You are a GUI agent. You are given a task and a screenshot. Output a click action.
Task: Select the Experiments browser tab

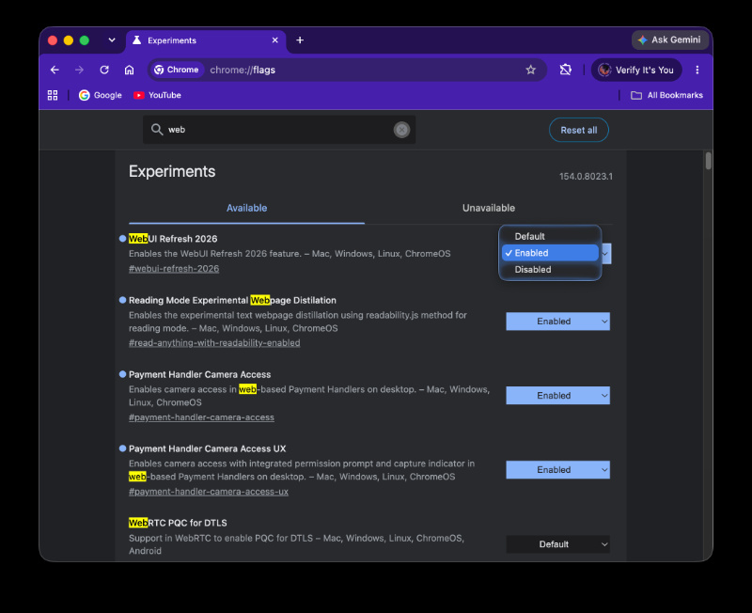pyautogui.click(x=206, y=40)
